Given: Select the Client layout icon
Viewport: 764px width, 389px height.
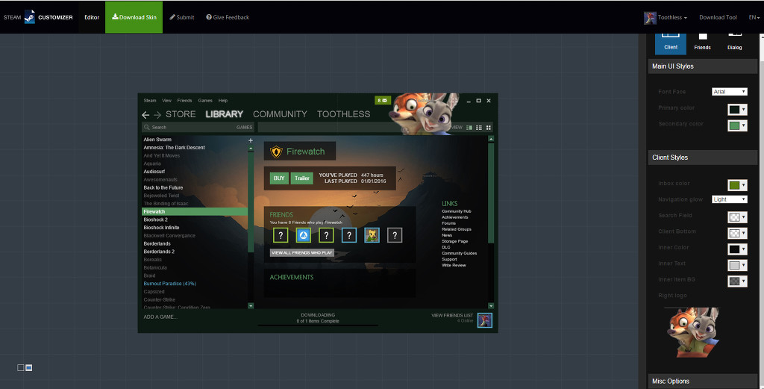Looking at the screenshot, I should click(x=671, y=43).
